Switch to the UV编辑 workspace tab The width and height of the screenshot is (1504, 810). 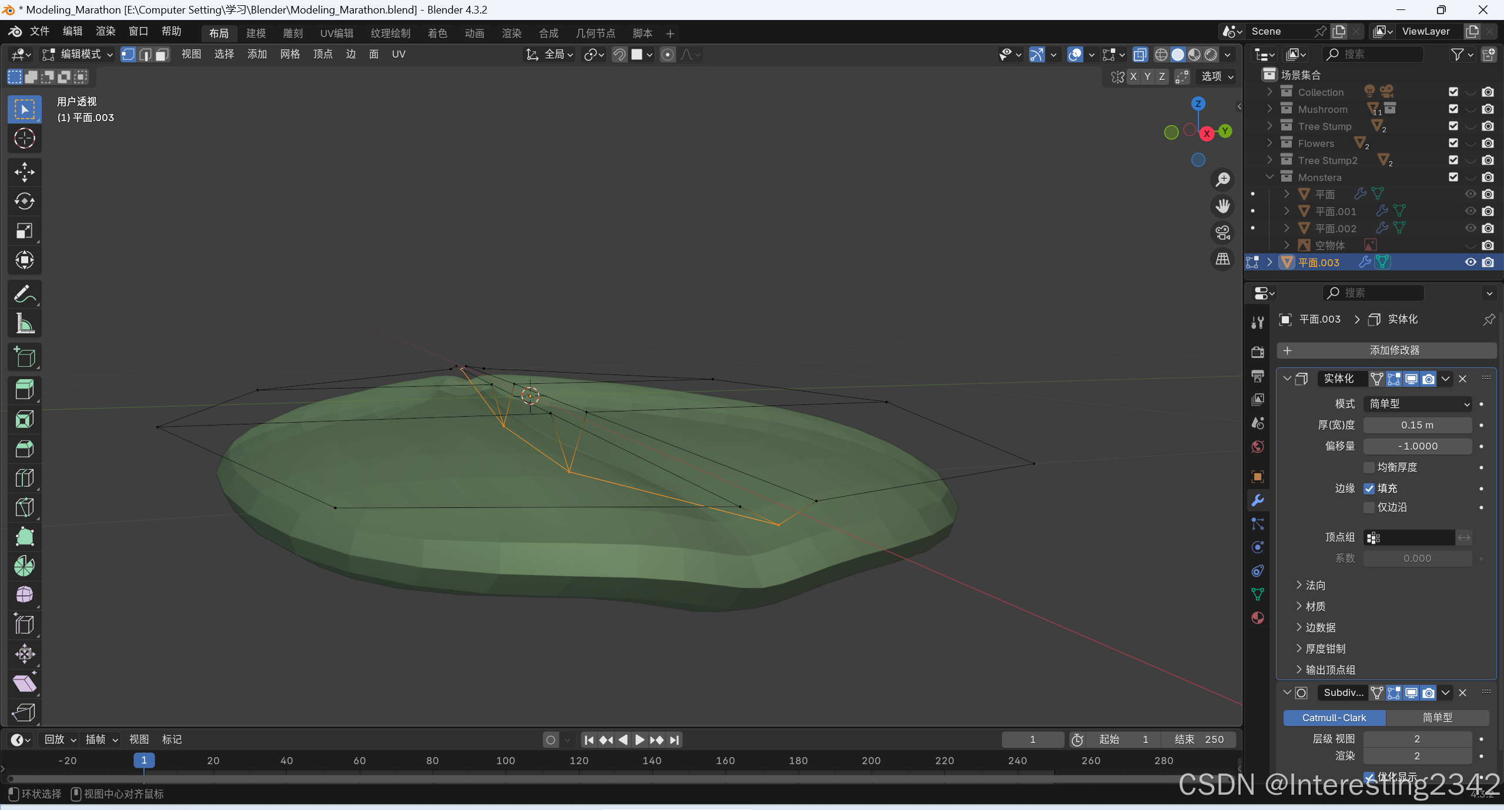(x=336, y=34)
